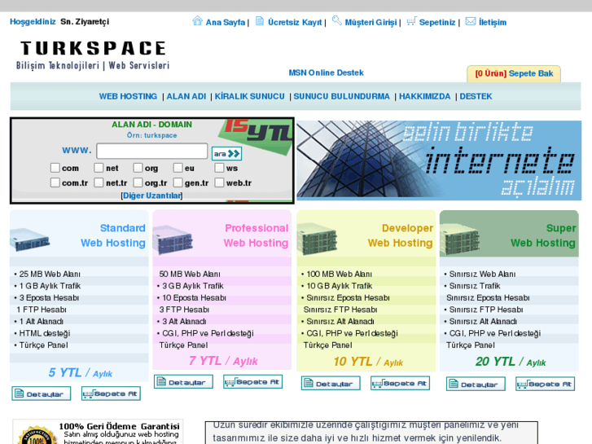Check the gen.tr domain extension
The width and height of the screenshot is (592, 444).
(x=178, y=182)
